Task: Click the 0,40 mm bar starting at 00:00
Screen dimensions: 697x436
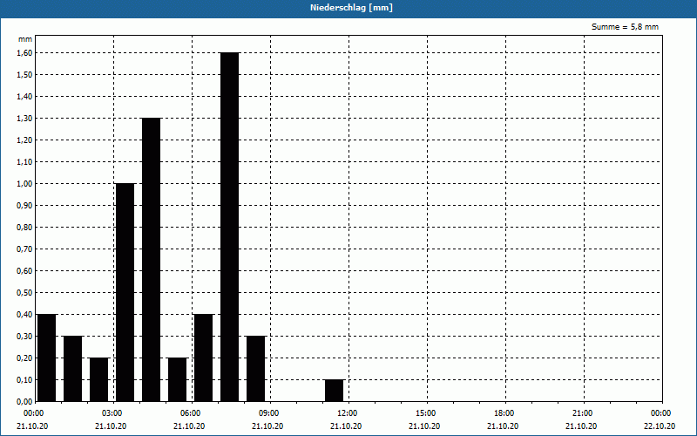Action: 47,358
